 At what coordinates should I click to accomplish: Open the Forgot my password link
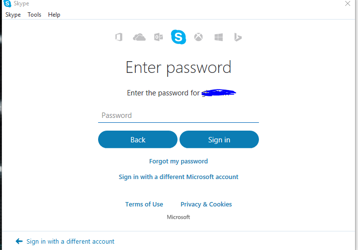click(x=179, y=161)
